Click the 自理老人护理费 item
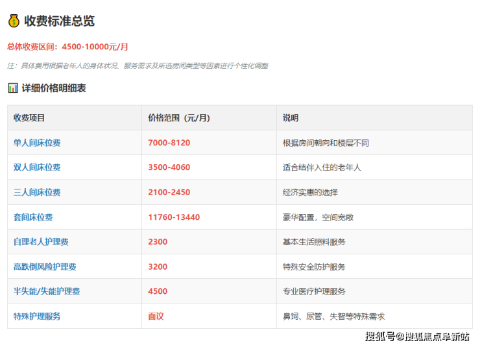This screenshot has height=347, width=480. click(x=41, y=242)
